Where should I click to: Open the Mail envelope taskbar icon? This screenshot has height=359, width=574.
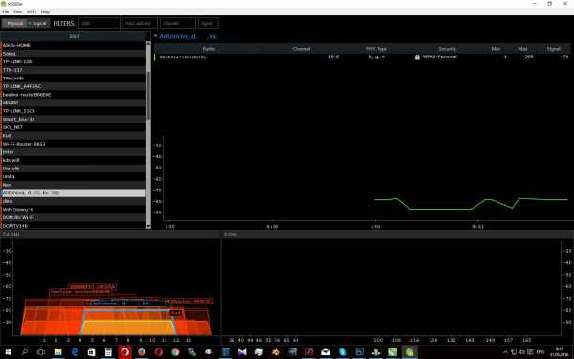325,352
